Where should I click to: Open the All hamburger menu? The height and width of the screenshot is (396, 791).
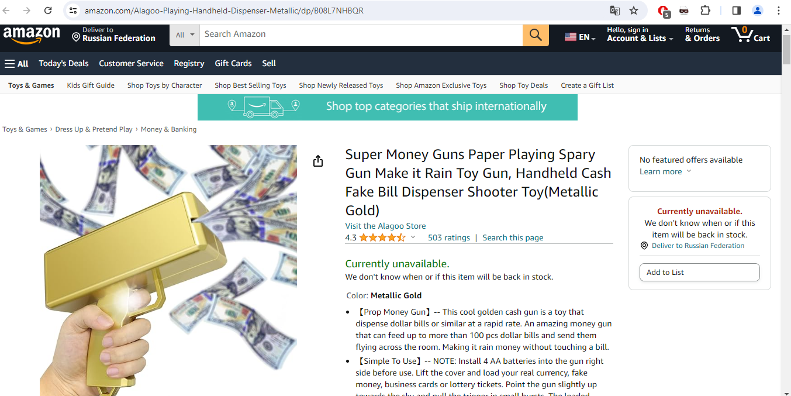(x=16, y=64)
